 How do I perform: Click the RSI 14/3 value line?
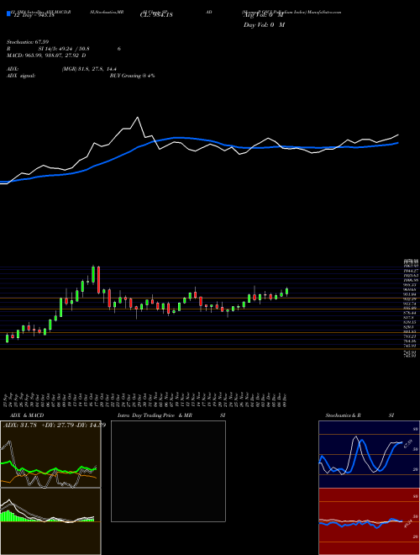64,49
